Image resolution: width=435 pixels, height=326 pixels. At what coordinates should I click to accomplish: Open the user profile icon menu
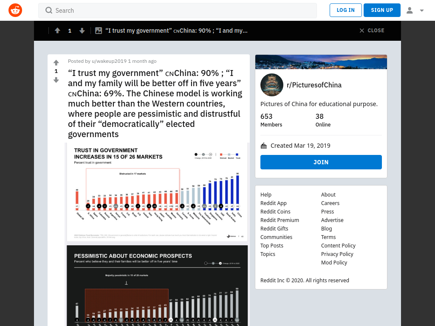410,11
